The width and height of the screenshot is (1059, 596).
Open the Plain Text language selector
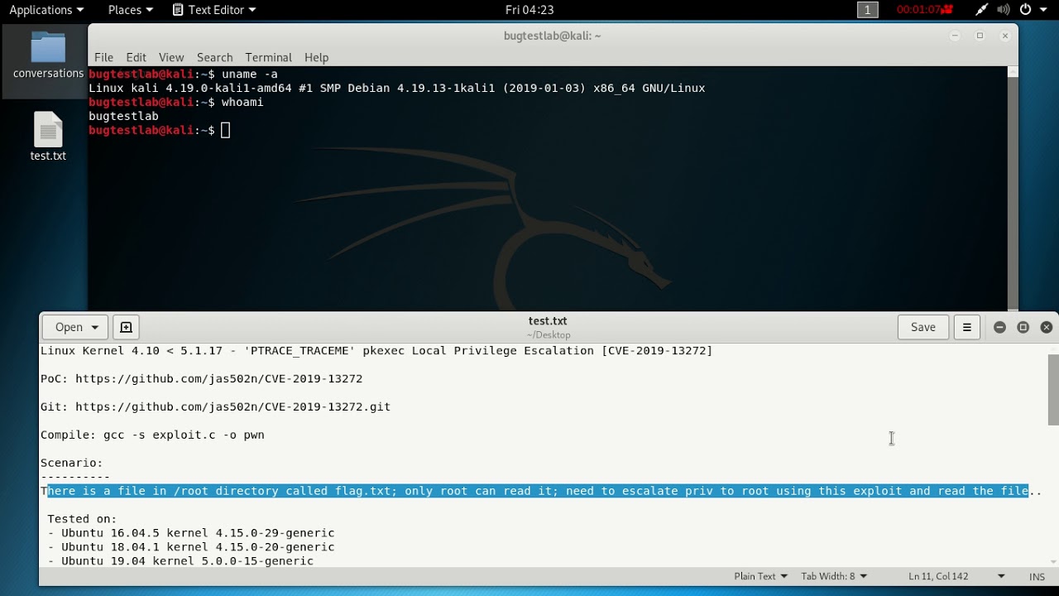[760, 576]
